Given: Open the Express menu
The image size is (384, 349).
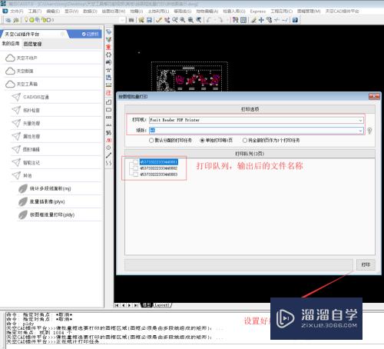Looking at the screenshot, I should click(x=258, y=12).
